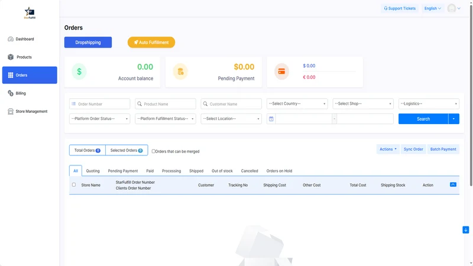The image size is (473, 266).
Task: Click the Auto Fulfillment button
Action: coord(151,42)
